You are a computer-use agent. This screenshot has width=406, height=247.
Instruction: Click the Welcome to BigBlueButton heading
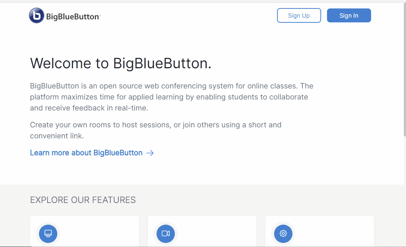[121, 63]
